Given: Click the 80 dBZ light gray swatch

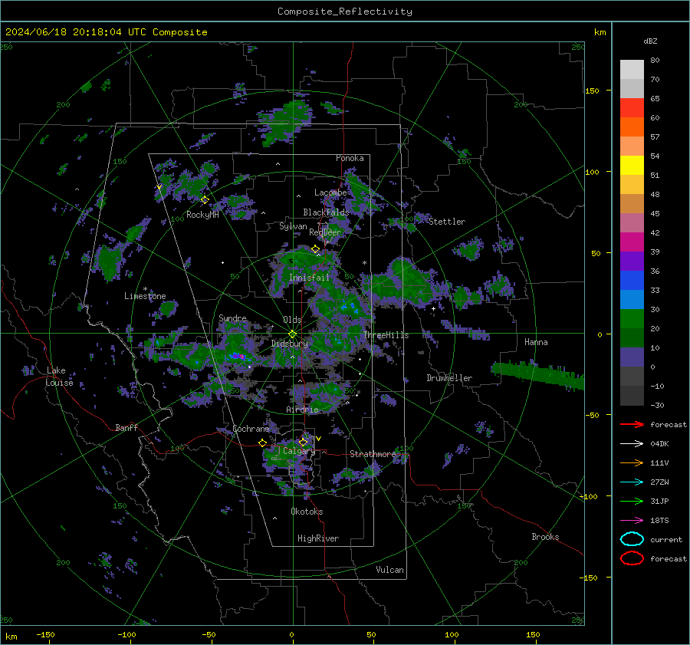Looking at the screenshot, I should point(632,69).
